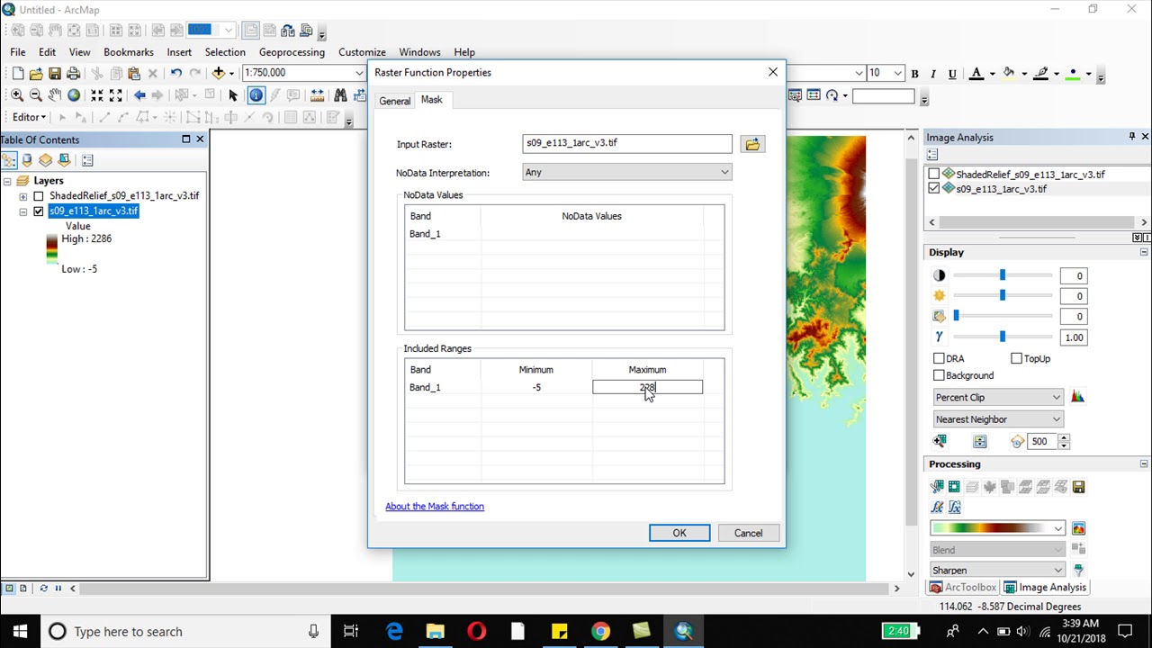The height and width of the screenshot is (648, 1152).
Task: Click the Save floppy disk icon
Action: 55,73
